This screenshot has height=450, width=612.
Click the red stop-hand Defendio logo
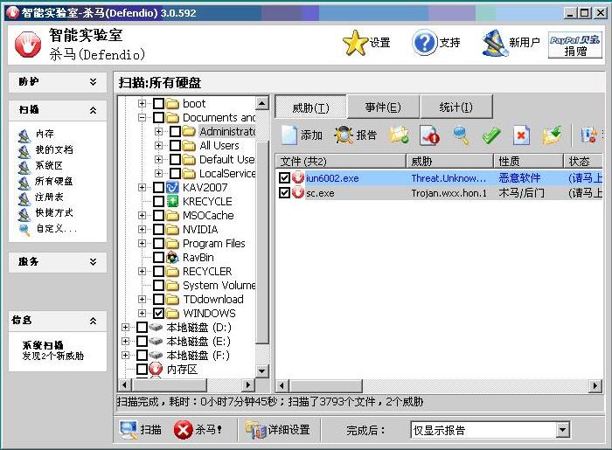[28, 45]
